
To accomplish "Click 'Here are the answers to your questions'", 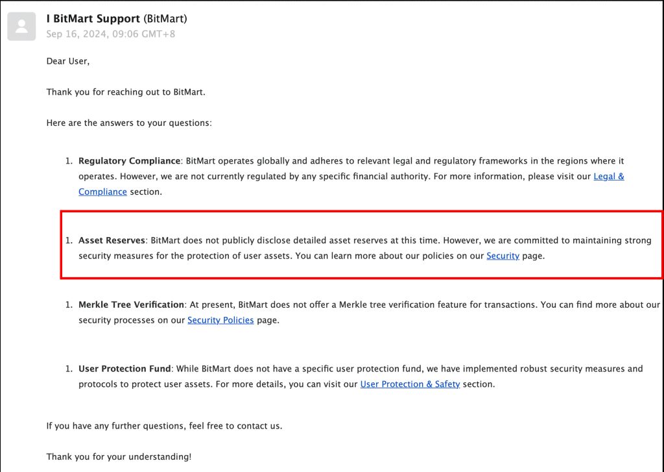I will coord(128,123).
